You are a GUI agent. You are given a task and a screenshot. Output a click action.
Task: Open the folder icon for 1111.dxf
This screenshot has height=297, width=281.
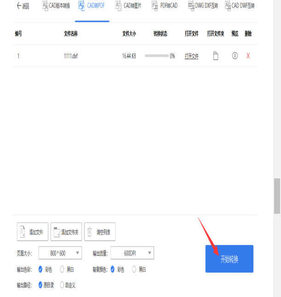click(x=216, y=56)
